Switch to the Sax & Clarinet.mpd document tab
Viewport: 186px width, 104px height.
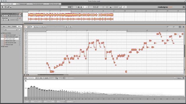pos(38,4)
